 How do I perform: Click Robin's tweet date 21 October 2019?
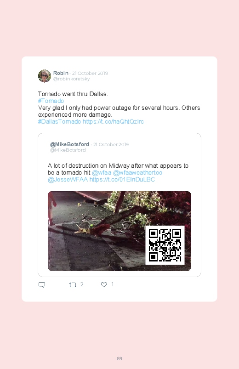(x=90, y=73)
